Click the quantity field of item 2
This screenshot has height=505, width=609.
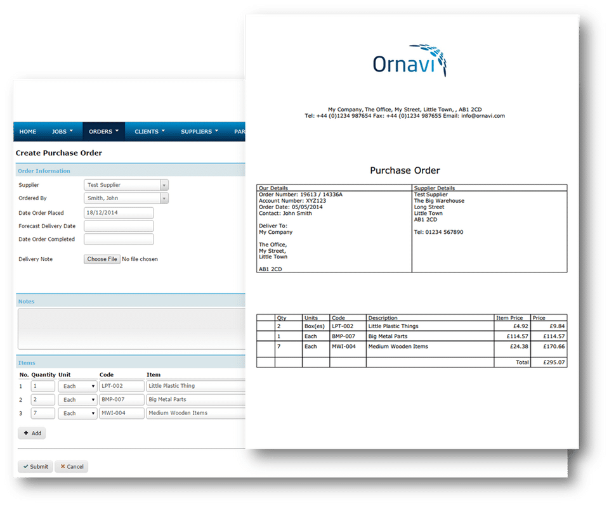pos(43,399)
